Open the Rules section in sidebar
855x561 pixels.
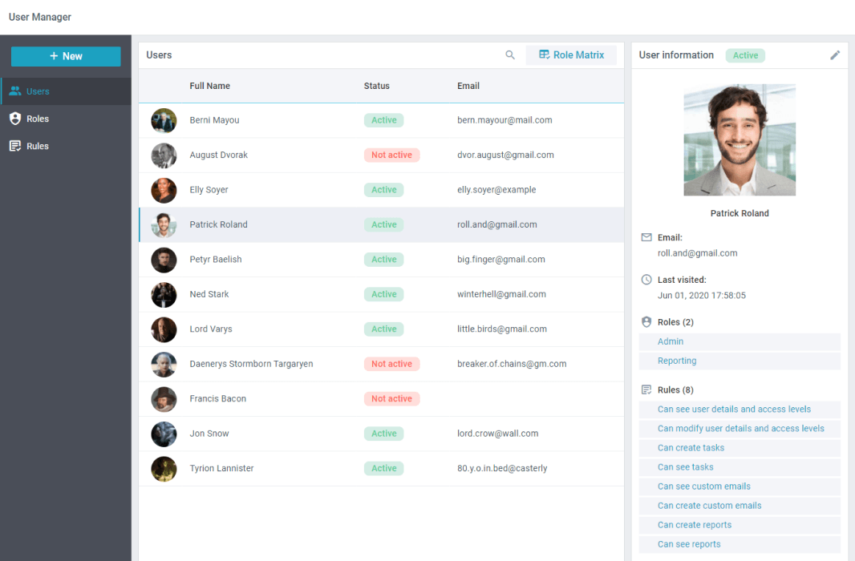(x=66, y=146)
